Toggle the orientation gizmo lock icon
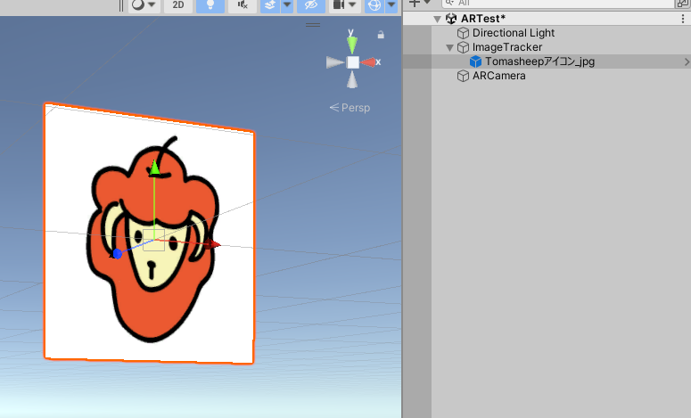The image size is (691, 418). click(x=381, y=35)
